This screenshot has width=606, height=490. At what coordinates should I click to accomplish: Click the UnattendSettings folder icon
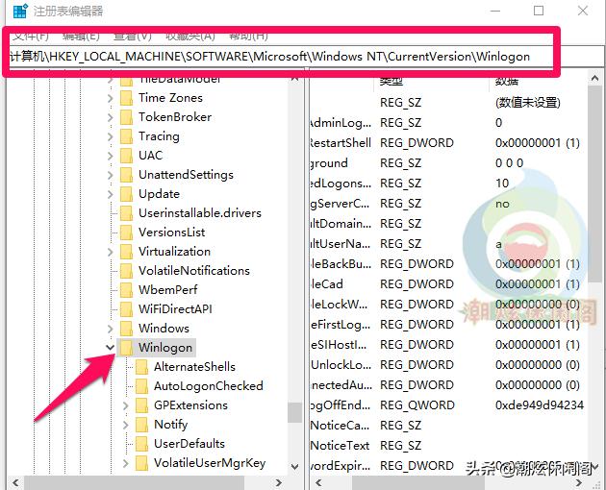[x=126, y=175]
